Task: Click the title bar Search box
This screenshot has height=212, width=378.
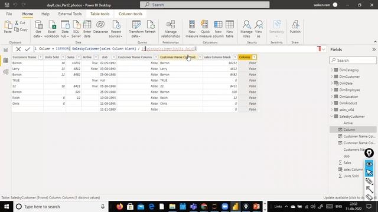Action: (205, 5)
